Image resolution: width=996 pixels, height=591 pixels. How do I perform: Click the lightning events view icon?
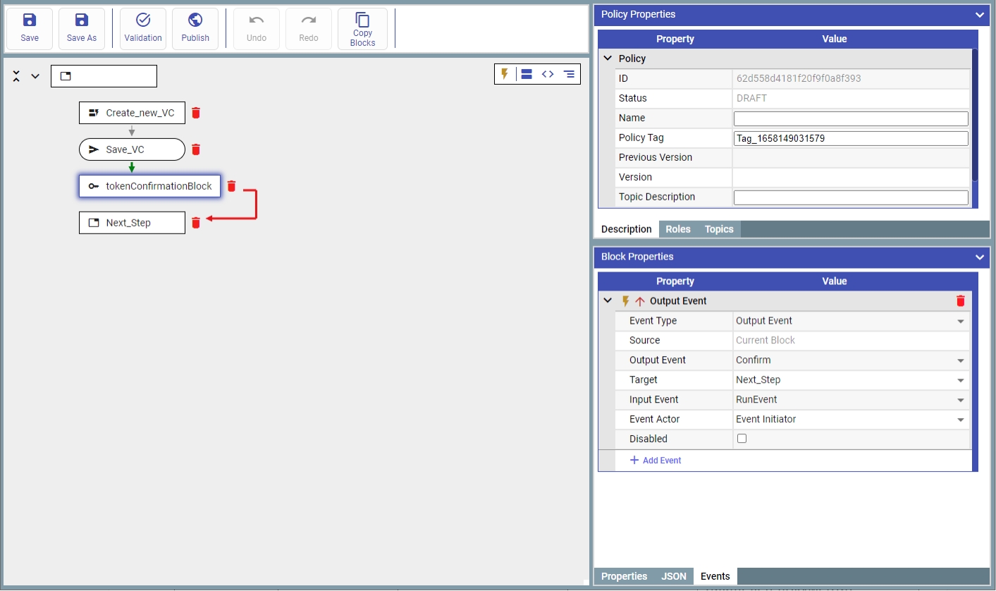coord(505,74)
